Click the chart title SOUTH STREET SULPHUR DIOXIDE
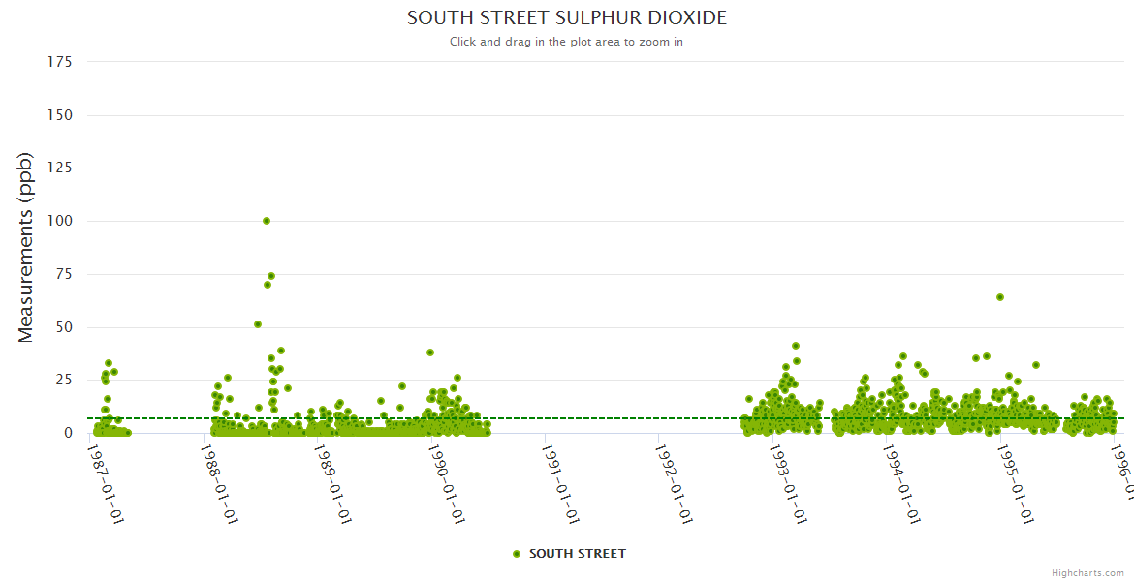The width and height of the screenshot is (1134, 581). tap(566, 18)
